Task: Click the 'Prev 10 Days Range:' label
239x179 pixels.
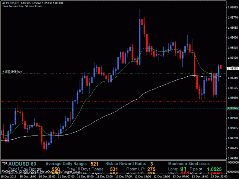Action: click(86, 169)
